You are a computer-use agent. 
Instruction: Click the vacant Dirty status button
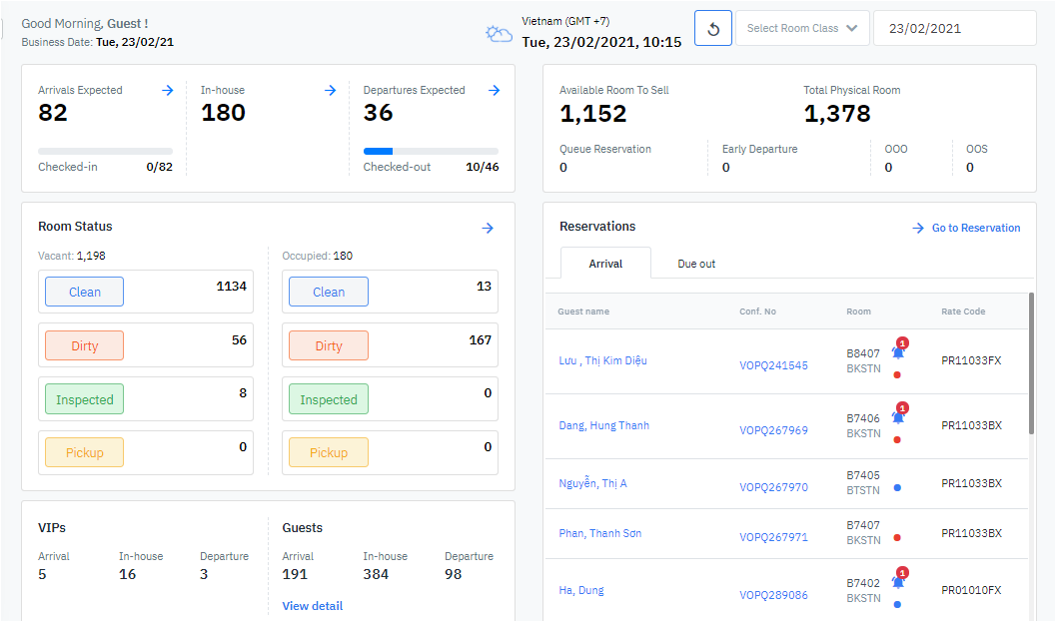tap(85, 345)
